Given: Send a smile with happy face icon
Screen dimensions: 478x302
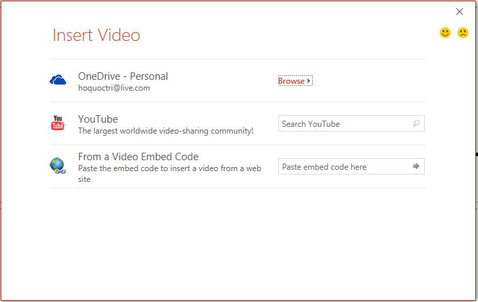Looking at the screenshot, I should point(445,33).
